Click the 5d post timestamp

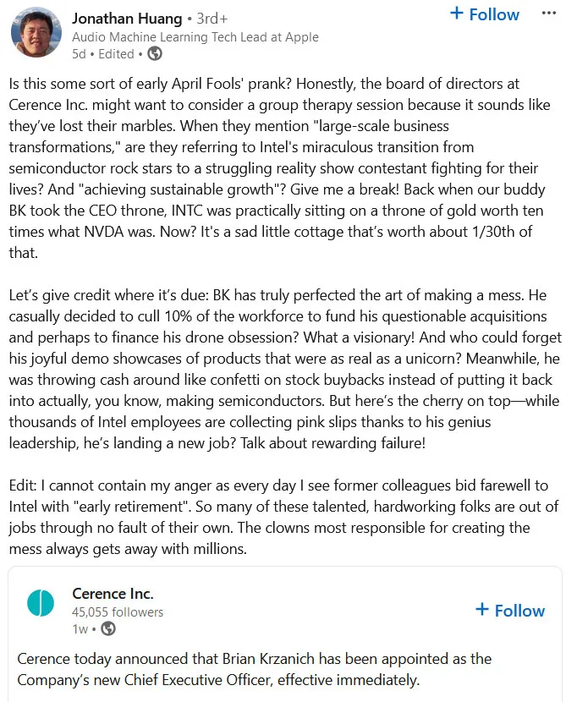pyautogui.click(x=79, y=54)
